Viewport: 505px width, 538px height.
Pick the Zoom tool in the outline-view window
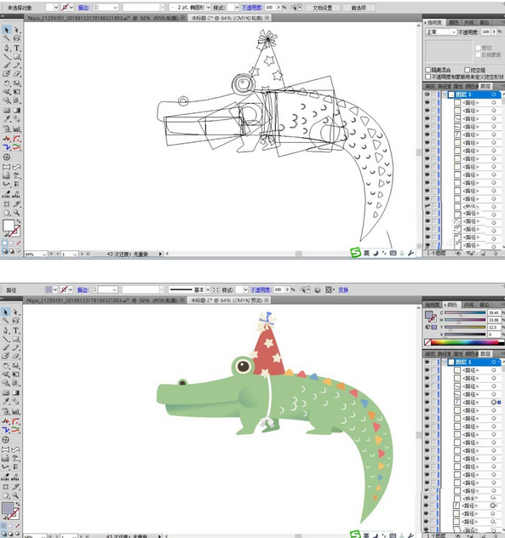click(x=16, y=213)
